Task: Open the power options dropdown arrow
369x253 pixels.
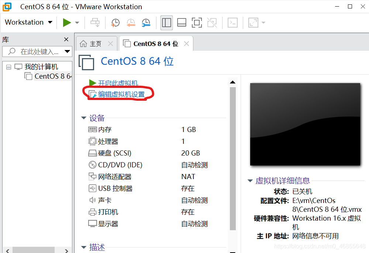Action: pyautogui.click(x=77, y=23)
